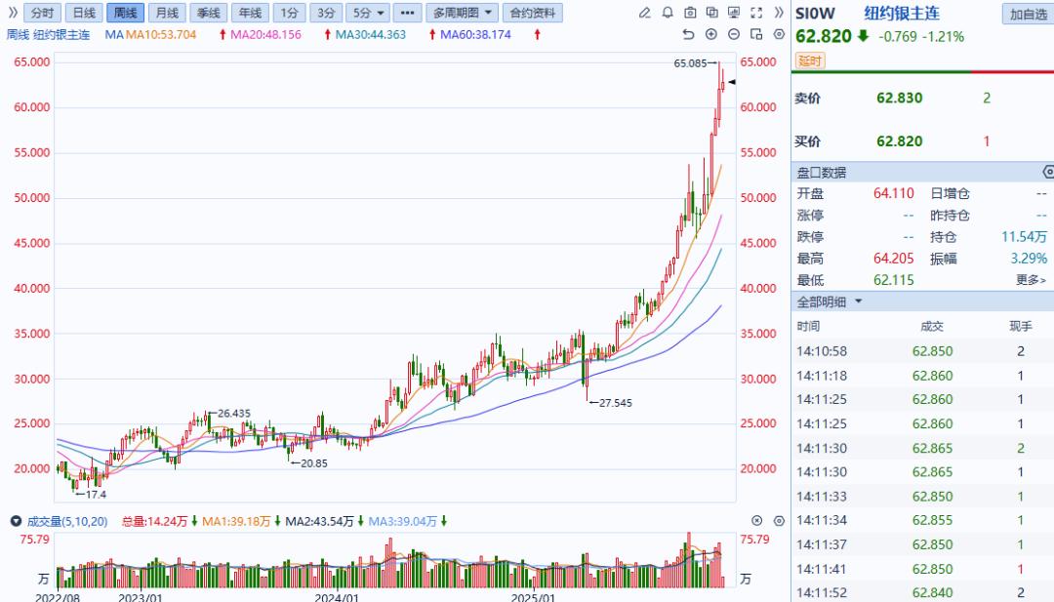Open main chart indicator settings gear

point(779,34)
